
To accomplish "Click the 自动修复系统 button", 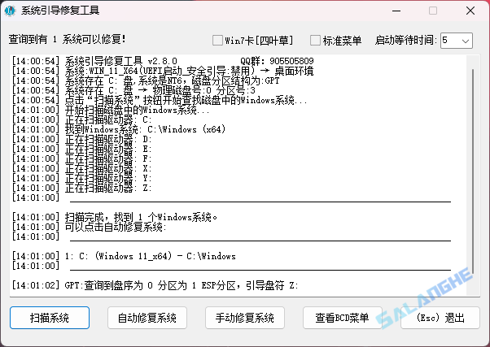I will click(147, 318).
